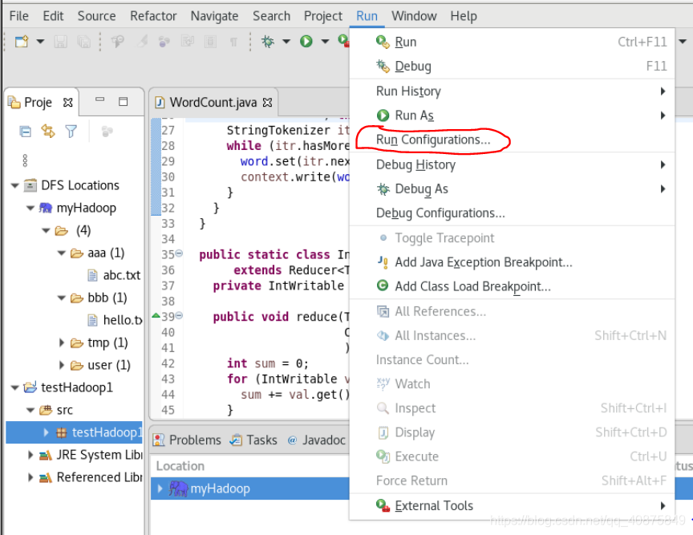Image resolution: width=693 pixels, height=535 pixels.
Task: Toggle the Show Whitespace Characters toolbar icon
Action: coord(233,42)
